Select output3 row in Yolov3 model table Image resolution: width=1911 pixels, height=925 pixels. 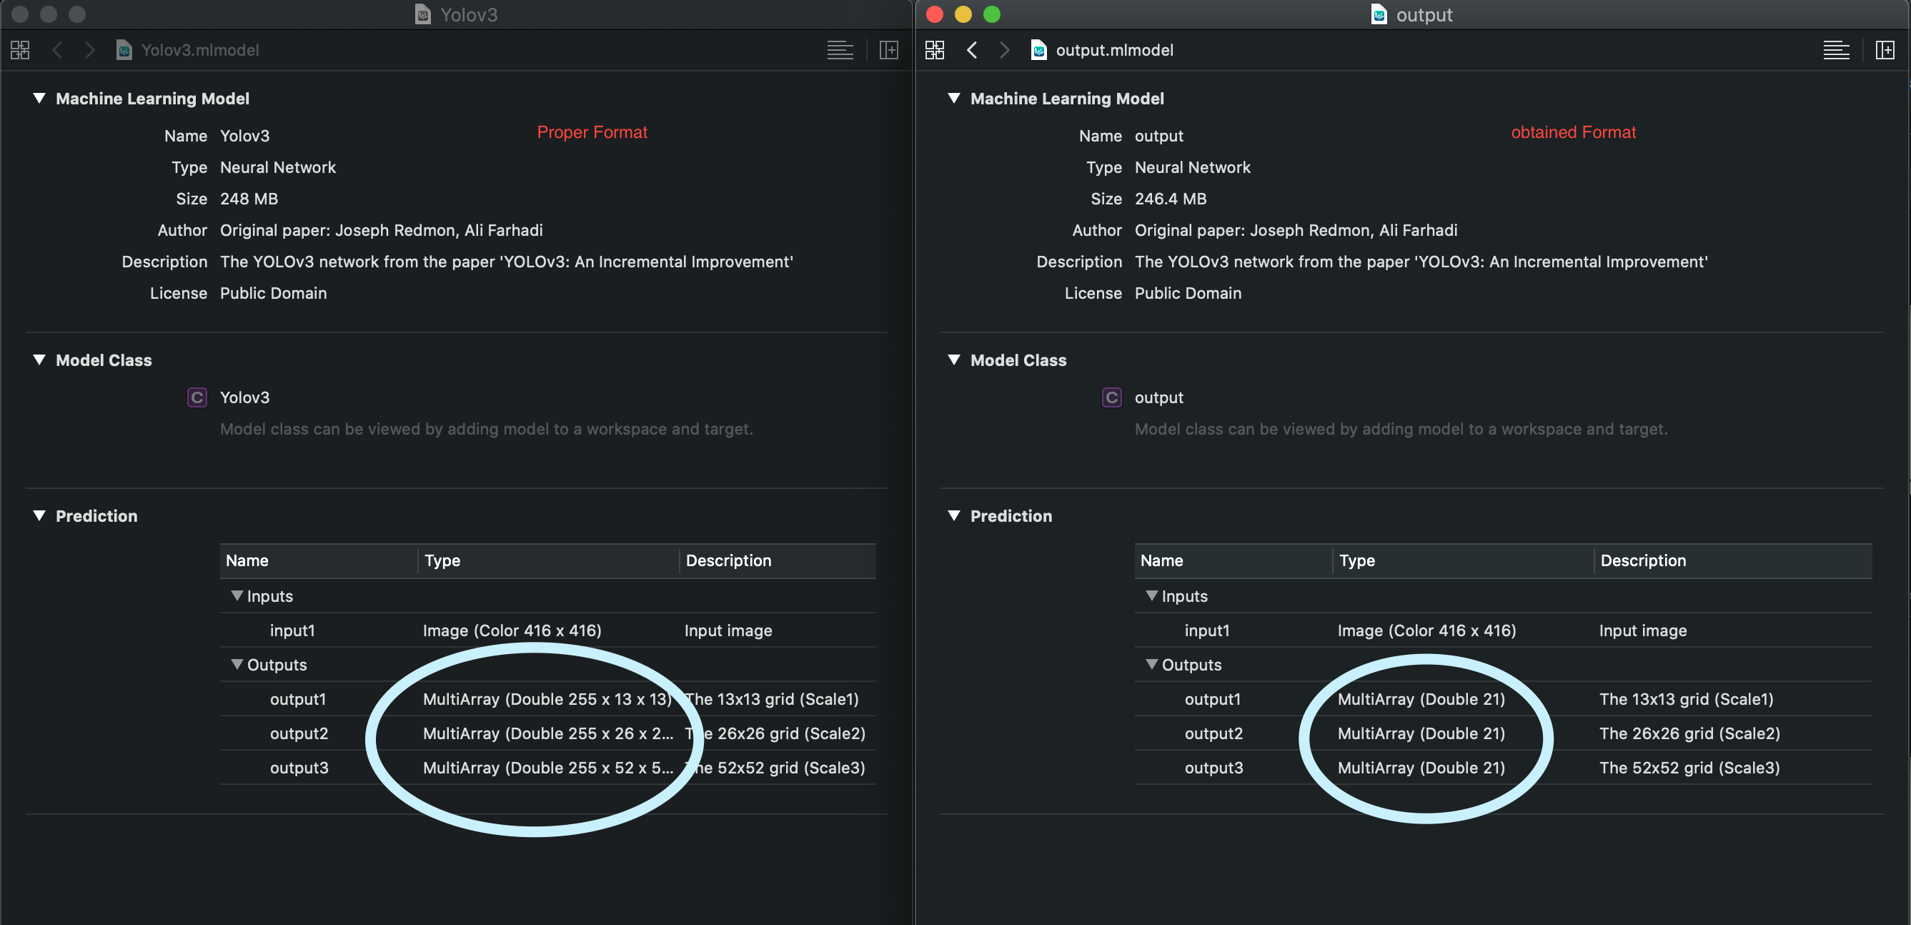point(299,768)
